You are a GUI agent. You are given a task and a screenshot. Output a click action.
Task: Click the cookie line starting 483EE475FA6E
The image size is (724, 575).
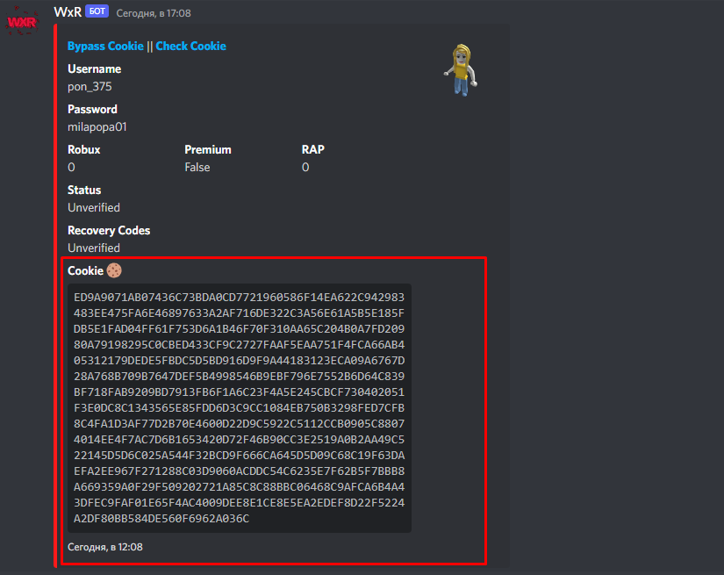click(x=239, y=313)
